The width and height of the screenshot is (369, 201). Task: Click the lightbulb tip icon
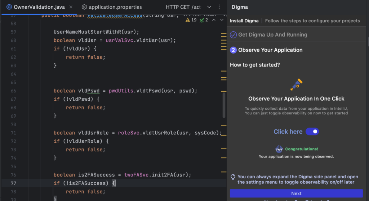(x=233, y=177)
